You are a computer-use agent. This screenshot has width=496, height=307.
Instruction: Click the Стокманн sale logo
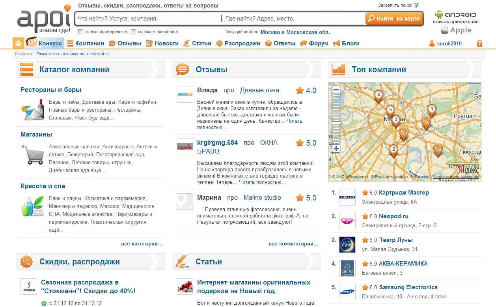click(x=29, y=286)
